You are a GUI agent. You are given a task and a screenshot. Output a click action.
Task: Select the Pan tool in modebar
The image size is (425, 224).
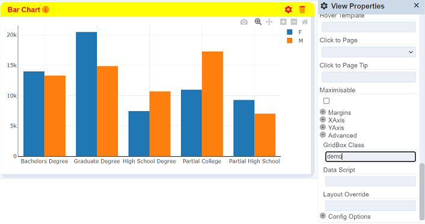(269, 22)
